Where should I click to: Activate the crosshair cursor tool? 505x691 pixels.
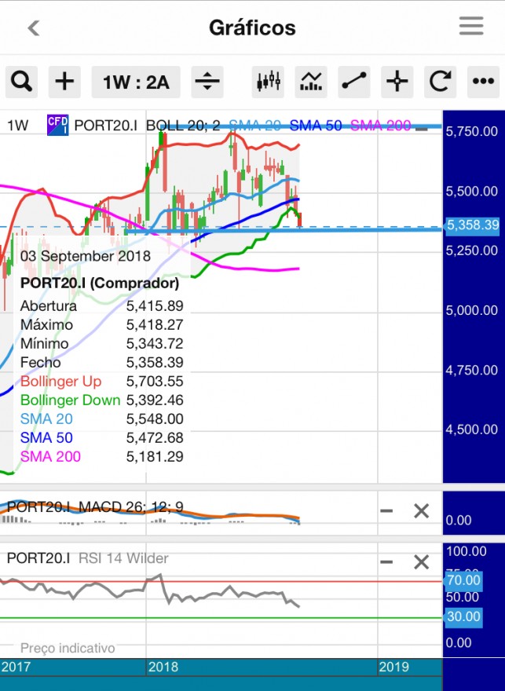pos(397,82)
